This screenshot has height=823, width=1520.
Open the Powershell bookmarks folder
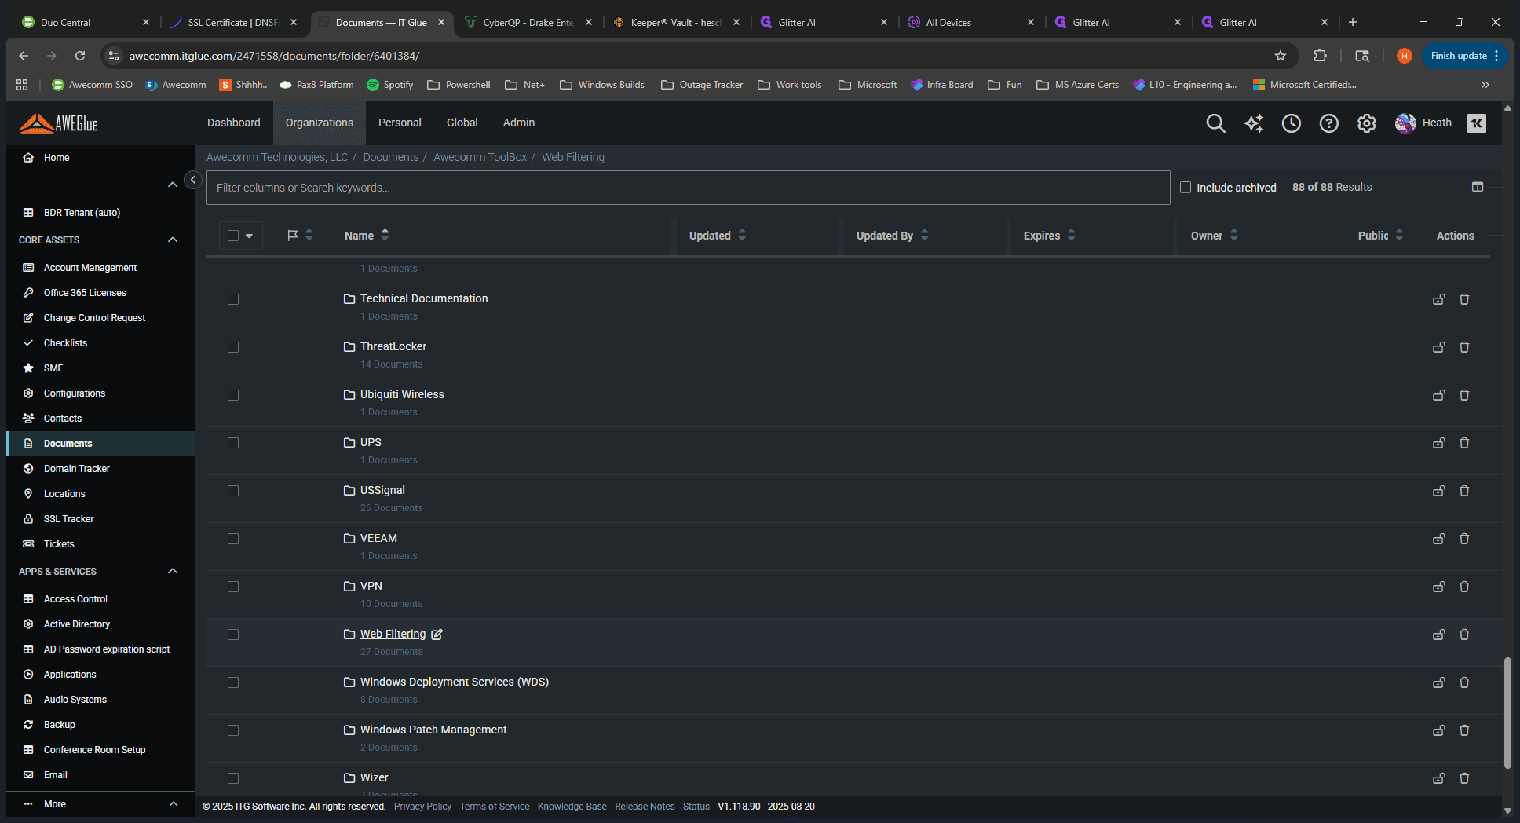pos(459,85)
